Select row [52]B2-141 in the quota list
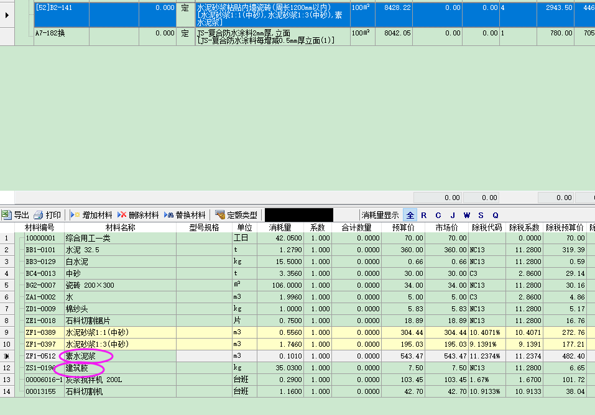 tap(314, 15)
